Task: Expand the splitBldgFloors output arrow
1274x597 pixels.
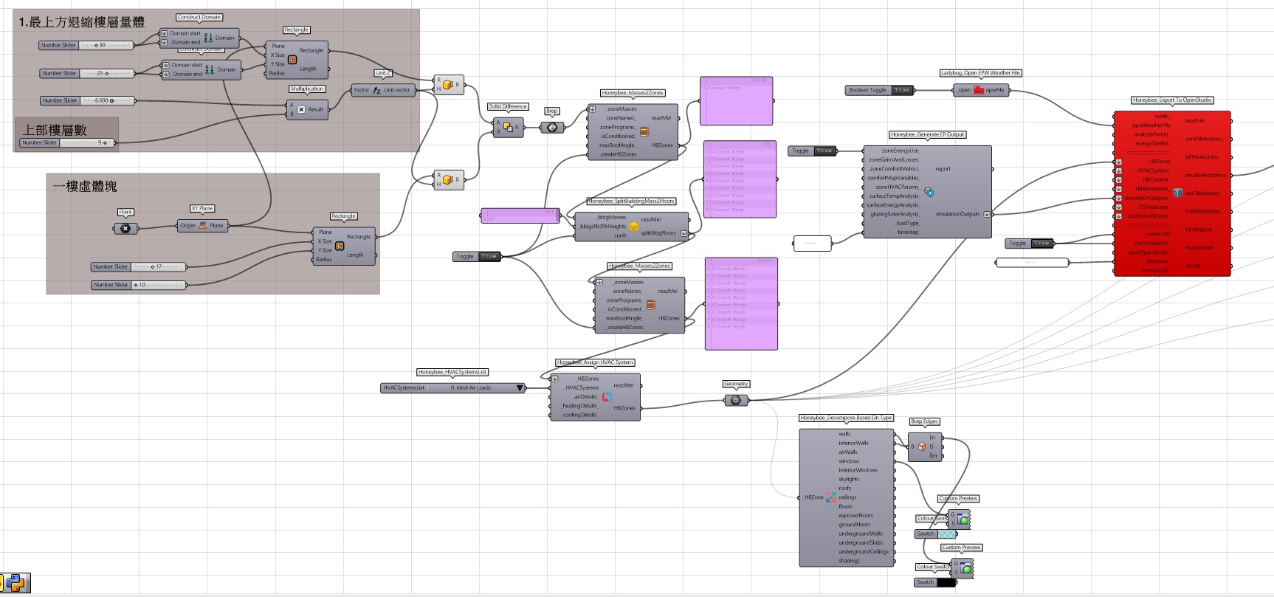Action: pos(684,233)
